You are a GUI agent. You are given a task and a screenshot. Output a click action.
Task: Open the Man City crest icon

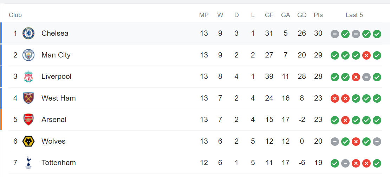pos(28,55)
